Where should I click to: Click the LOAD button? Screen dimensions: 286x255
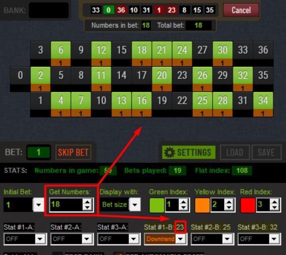tap(235, 152)
